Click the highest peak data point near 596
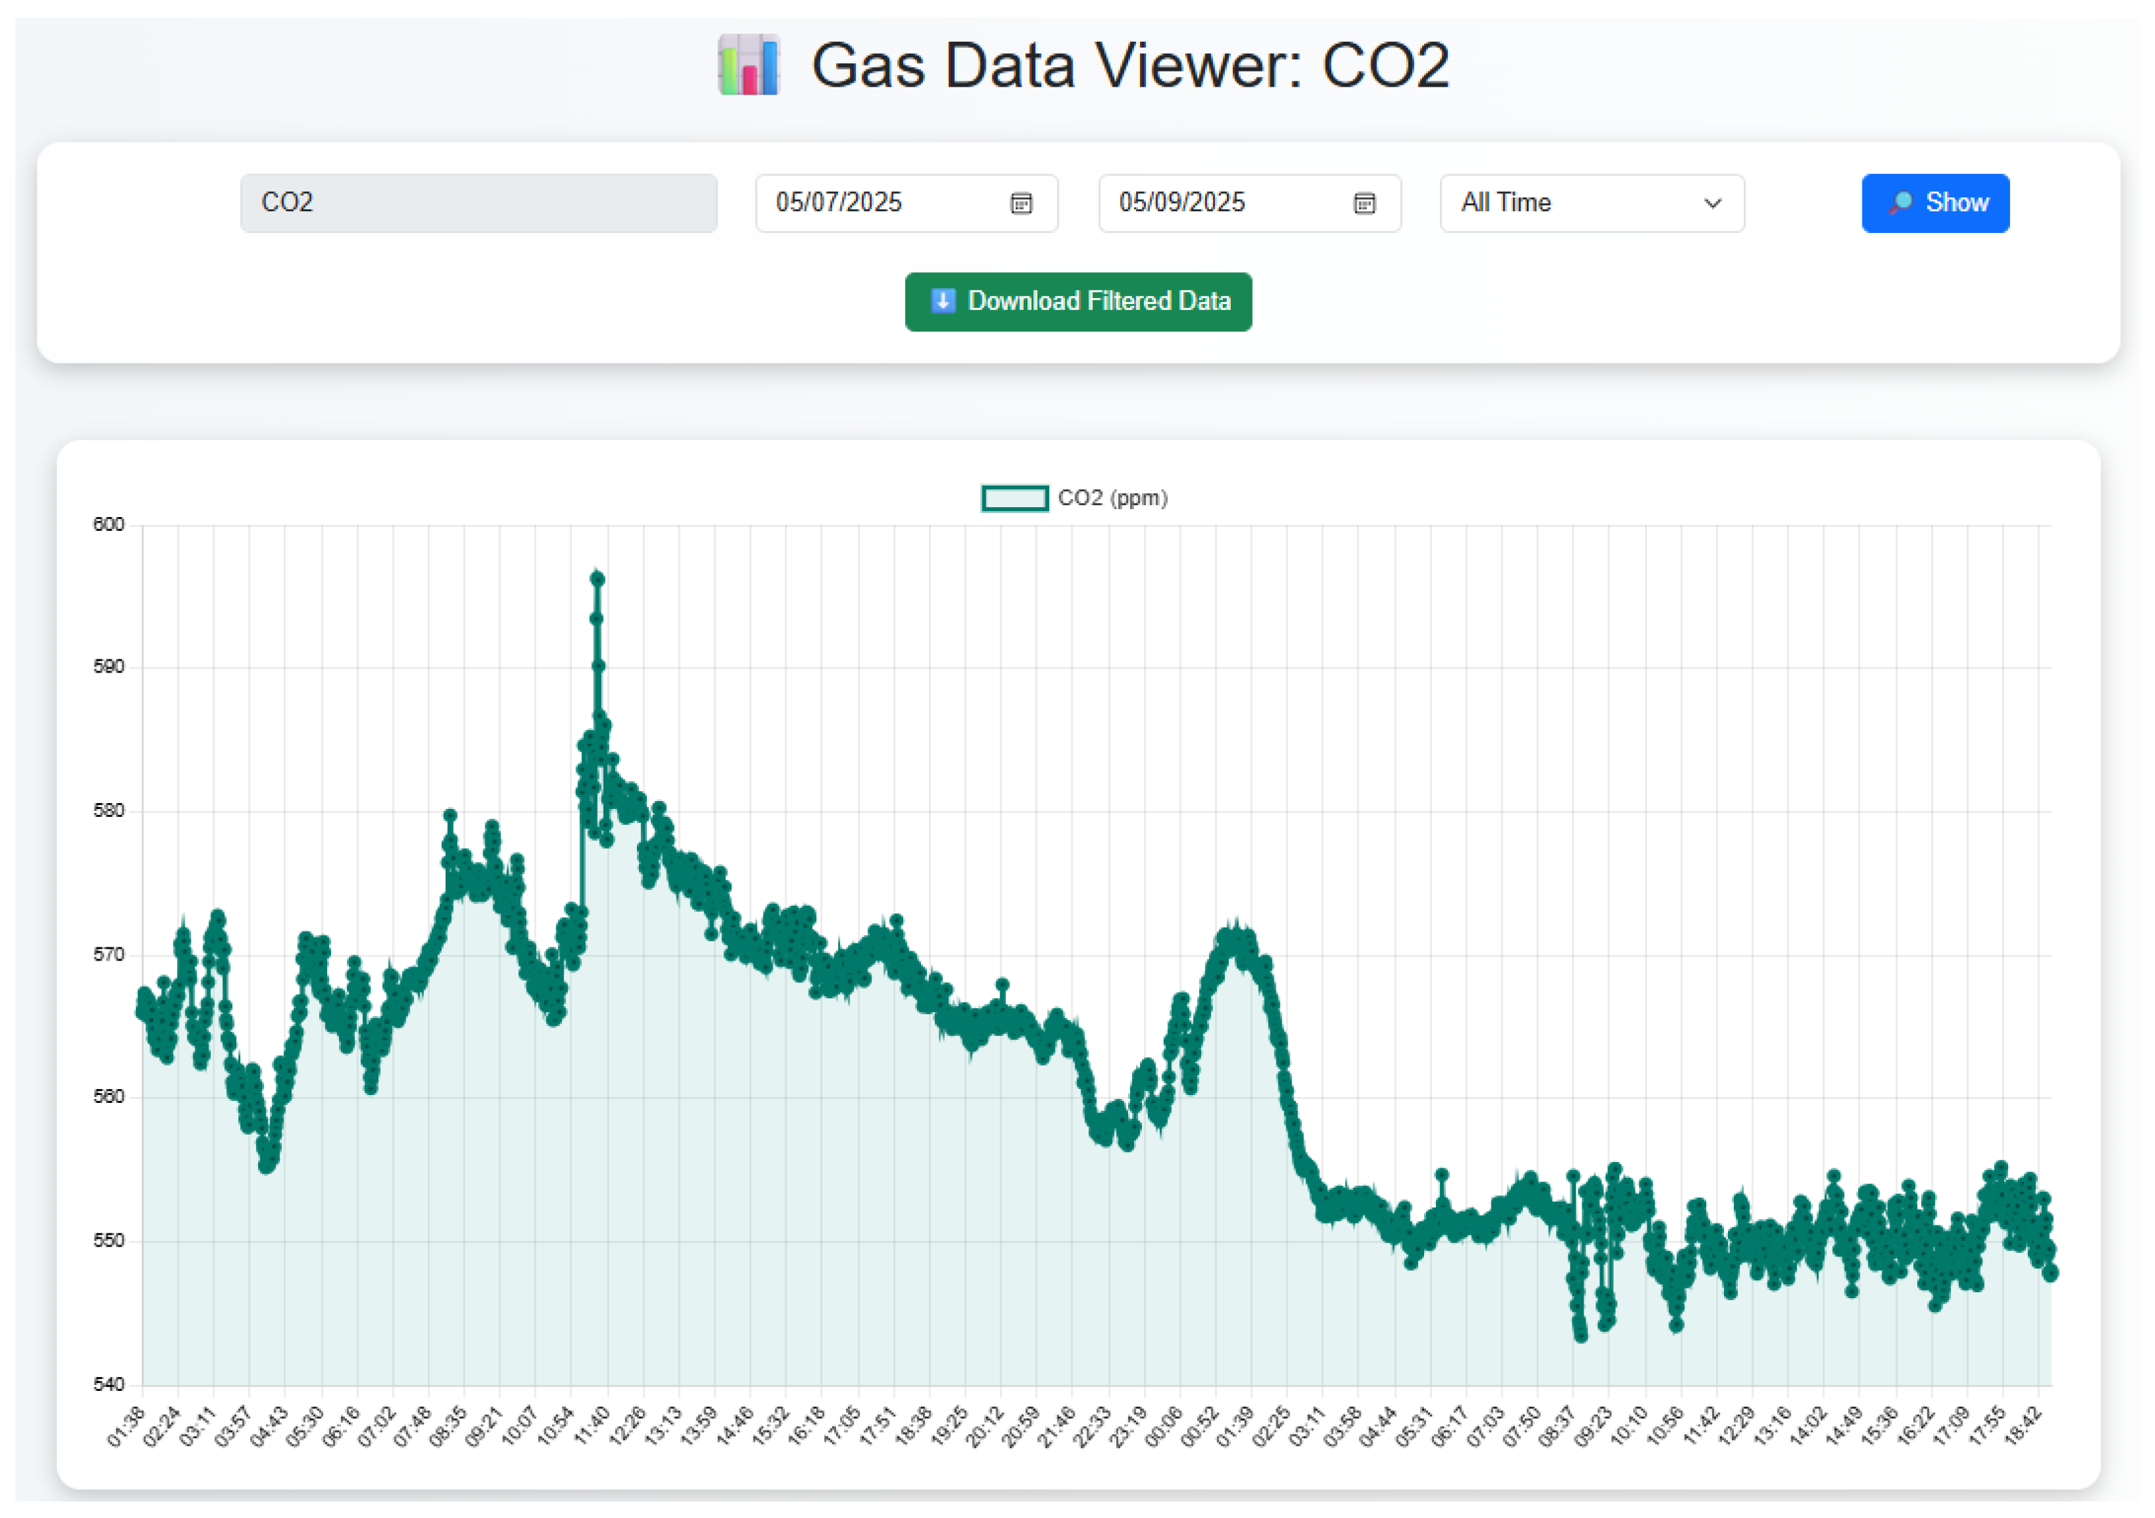Viewport: 2155px width, 1518px height. tap(597, 579)
